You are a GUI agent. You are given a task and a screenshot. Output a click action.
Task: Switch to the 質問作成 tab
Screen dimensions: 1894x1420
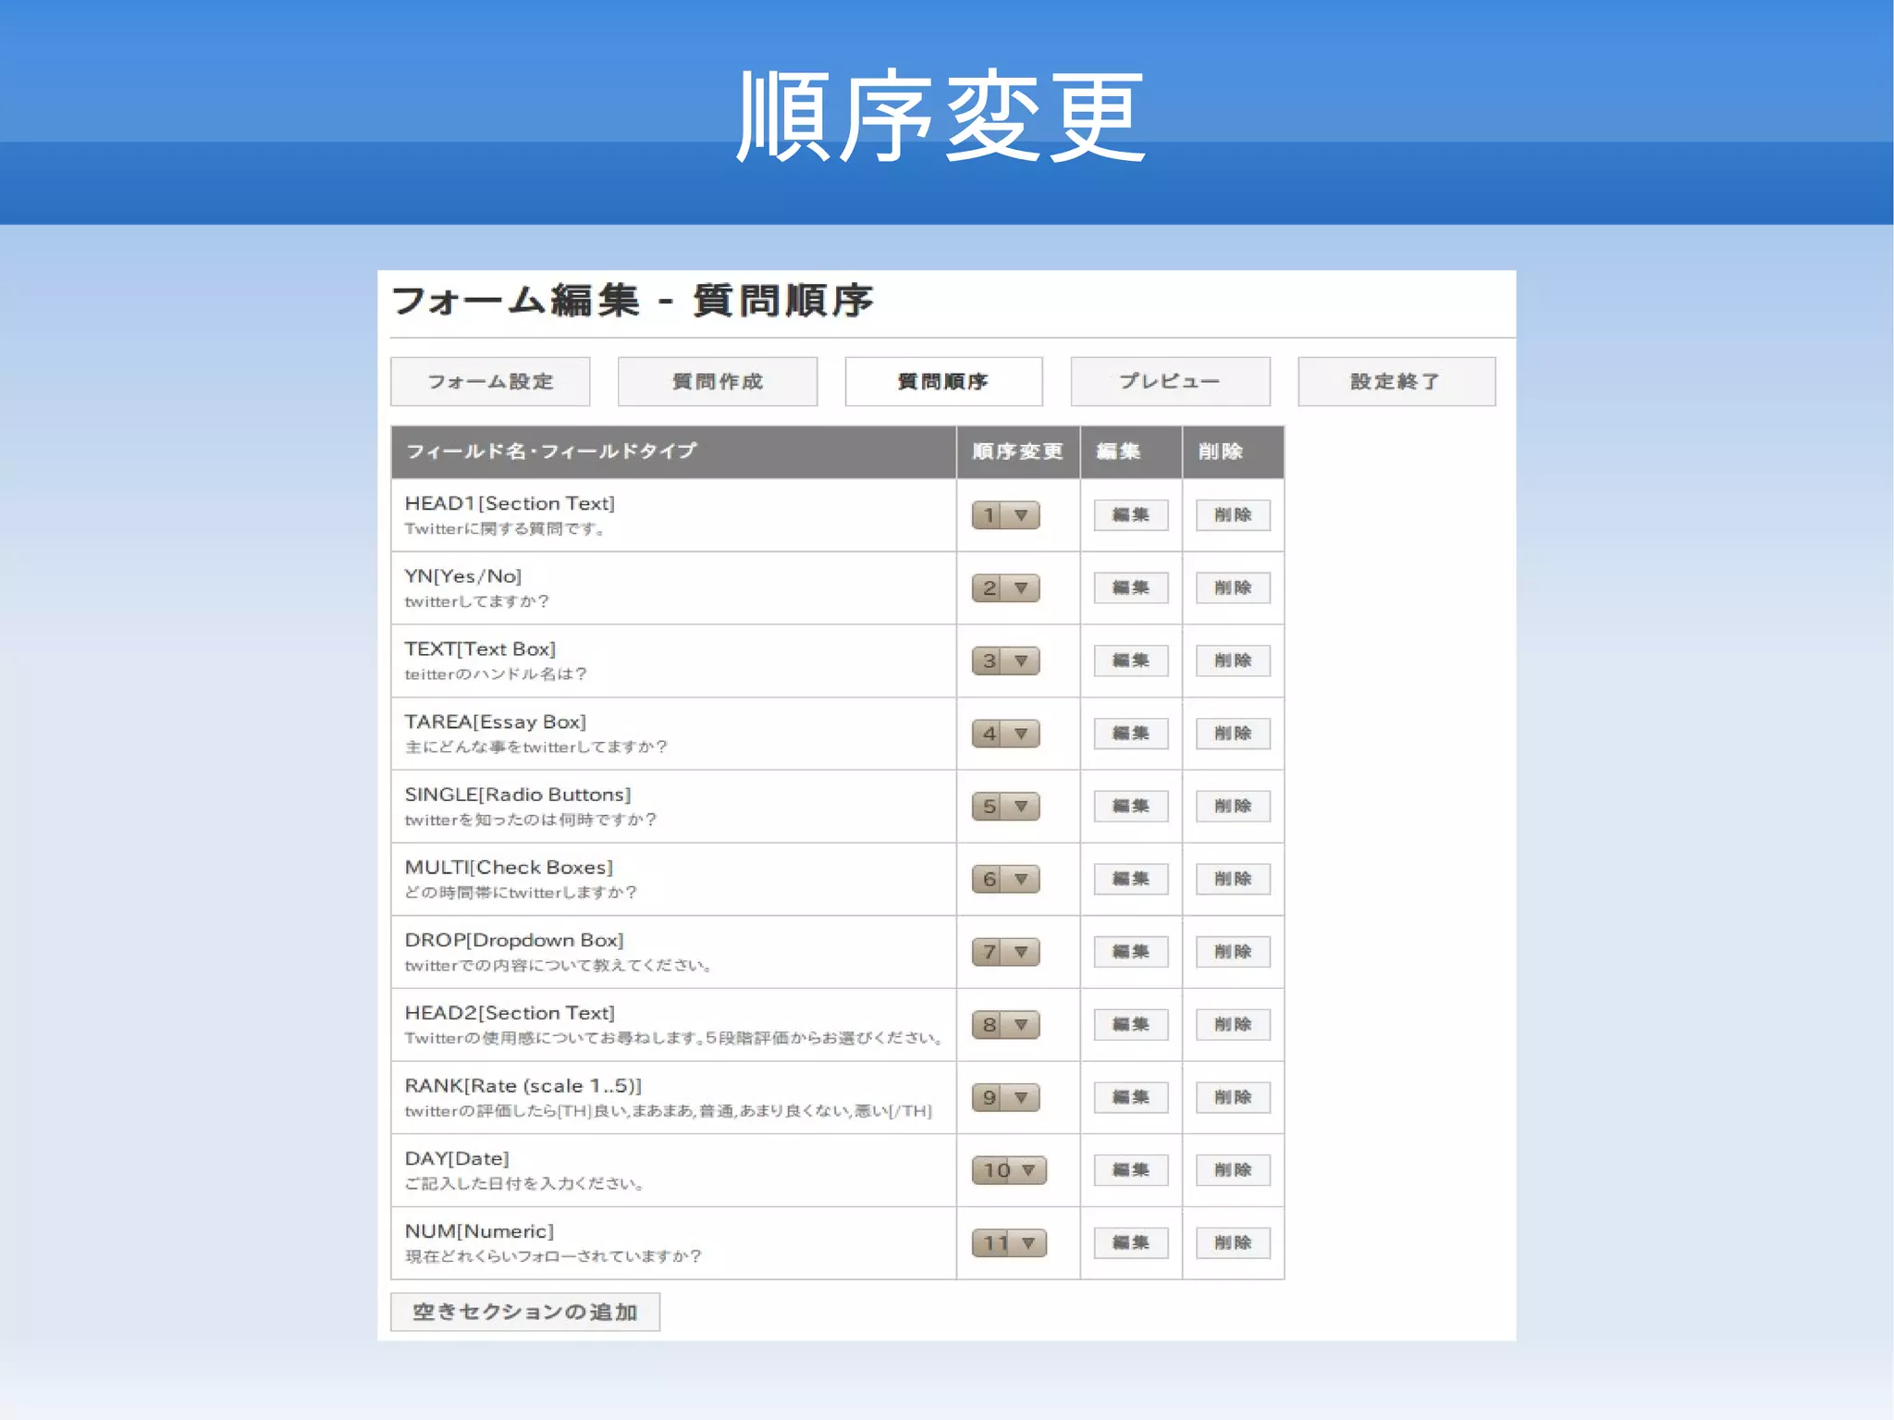[718, 381]
